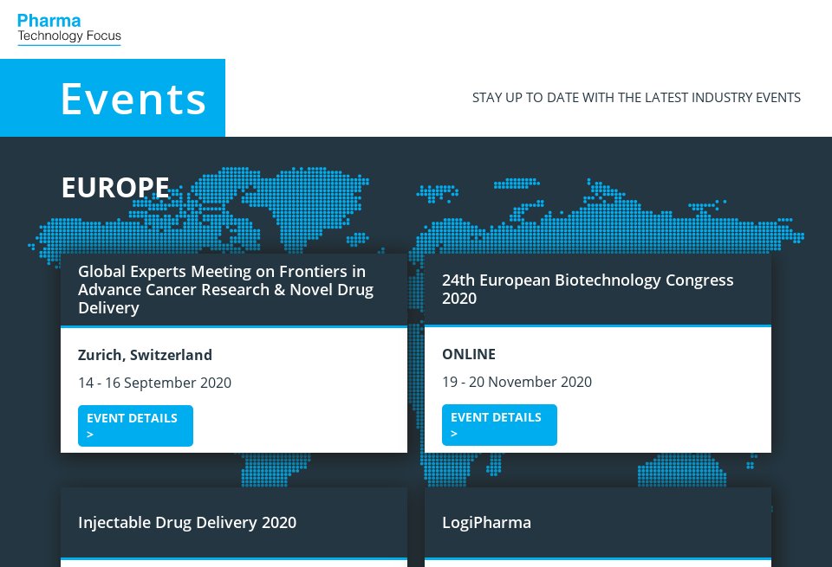Click the 'Technology Focus' text in the logo
This screenshot has height=567, width=832.
69,36
